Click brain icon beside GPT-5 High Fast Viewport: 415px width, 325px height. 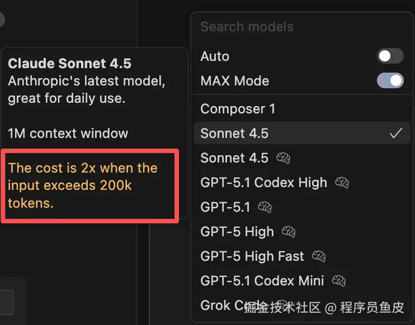coord(319,256)
